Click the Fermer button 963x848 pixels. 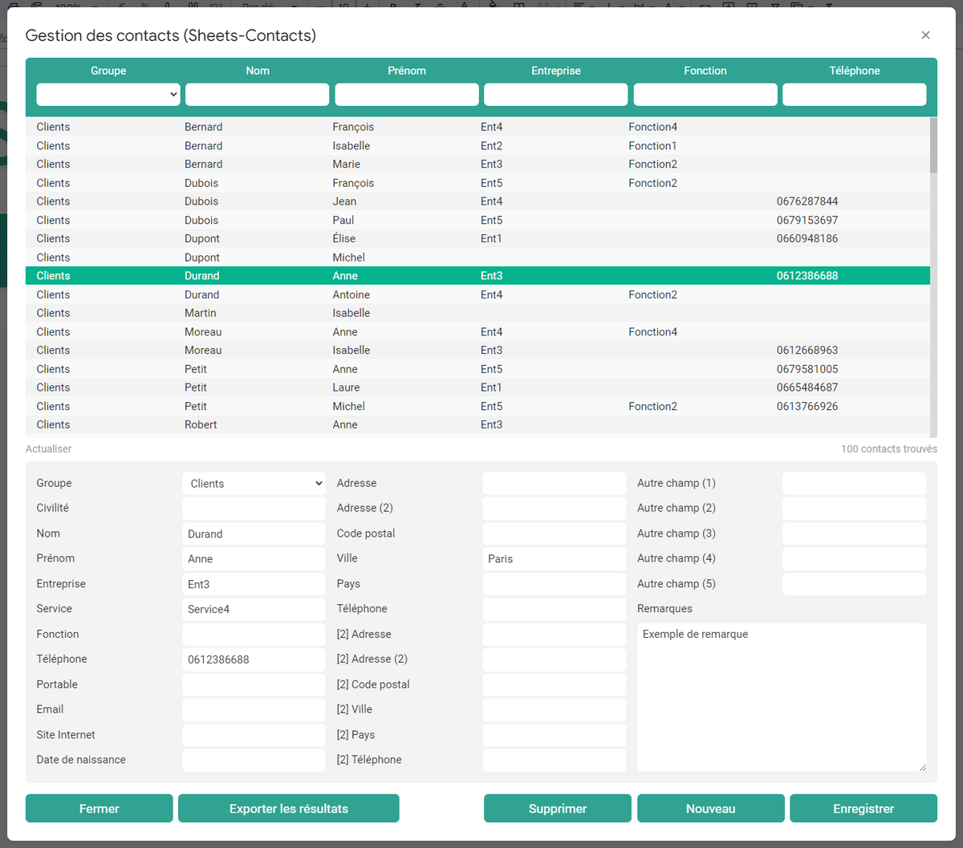tap(100, 809)
